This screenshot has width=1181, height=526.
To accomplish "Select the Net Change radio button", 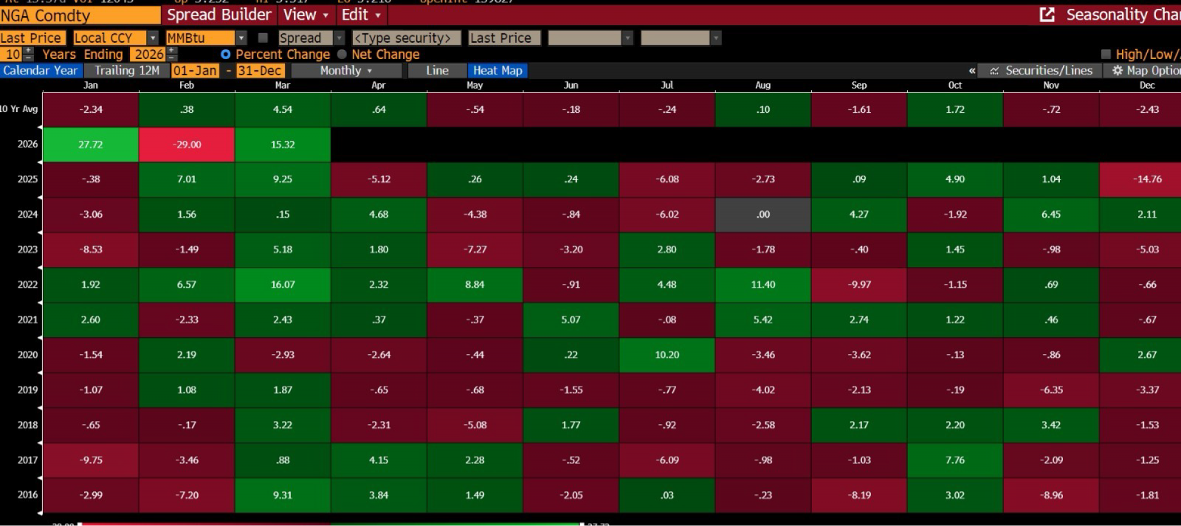I will 342,55.
